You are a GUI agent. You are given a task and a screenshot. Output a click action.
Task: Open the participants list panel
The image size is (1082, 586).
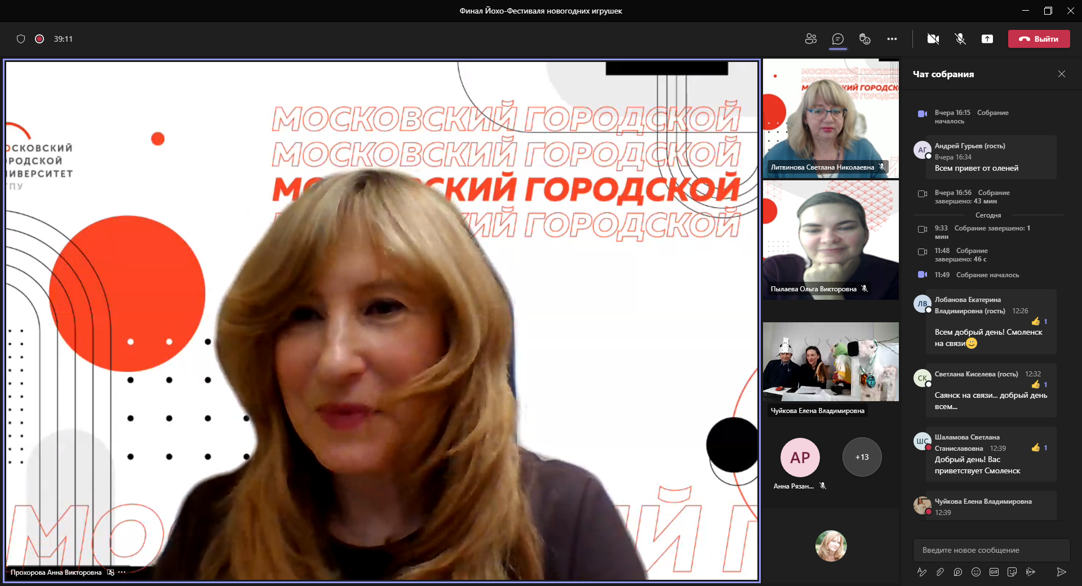[811, 39]
